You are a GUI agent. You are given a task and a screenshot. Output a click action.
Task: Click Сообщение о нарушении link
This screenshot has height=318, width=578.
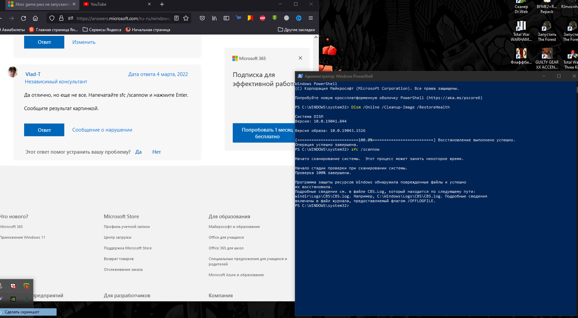pos(102,130)
